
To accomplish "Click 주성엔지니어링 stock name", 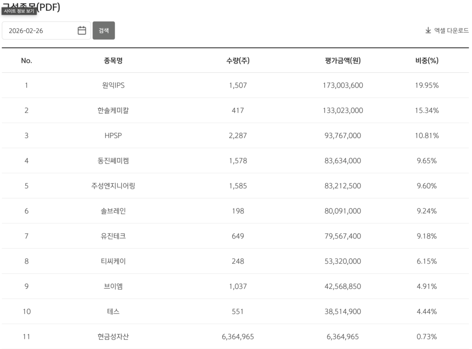I will (x=113, y=186).
